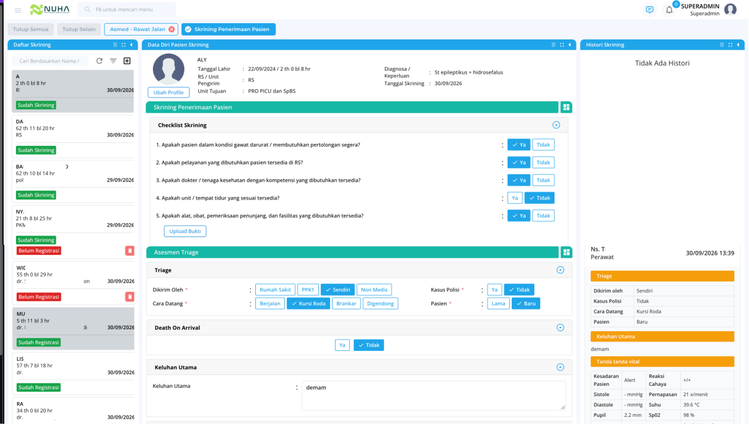
Task: Delete the WIE entry using red trash icon
Action: [130, 297]
